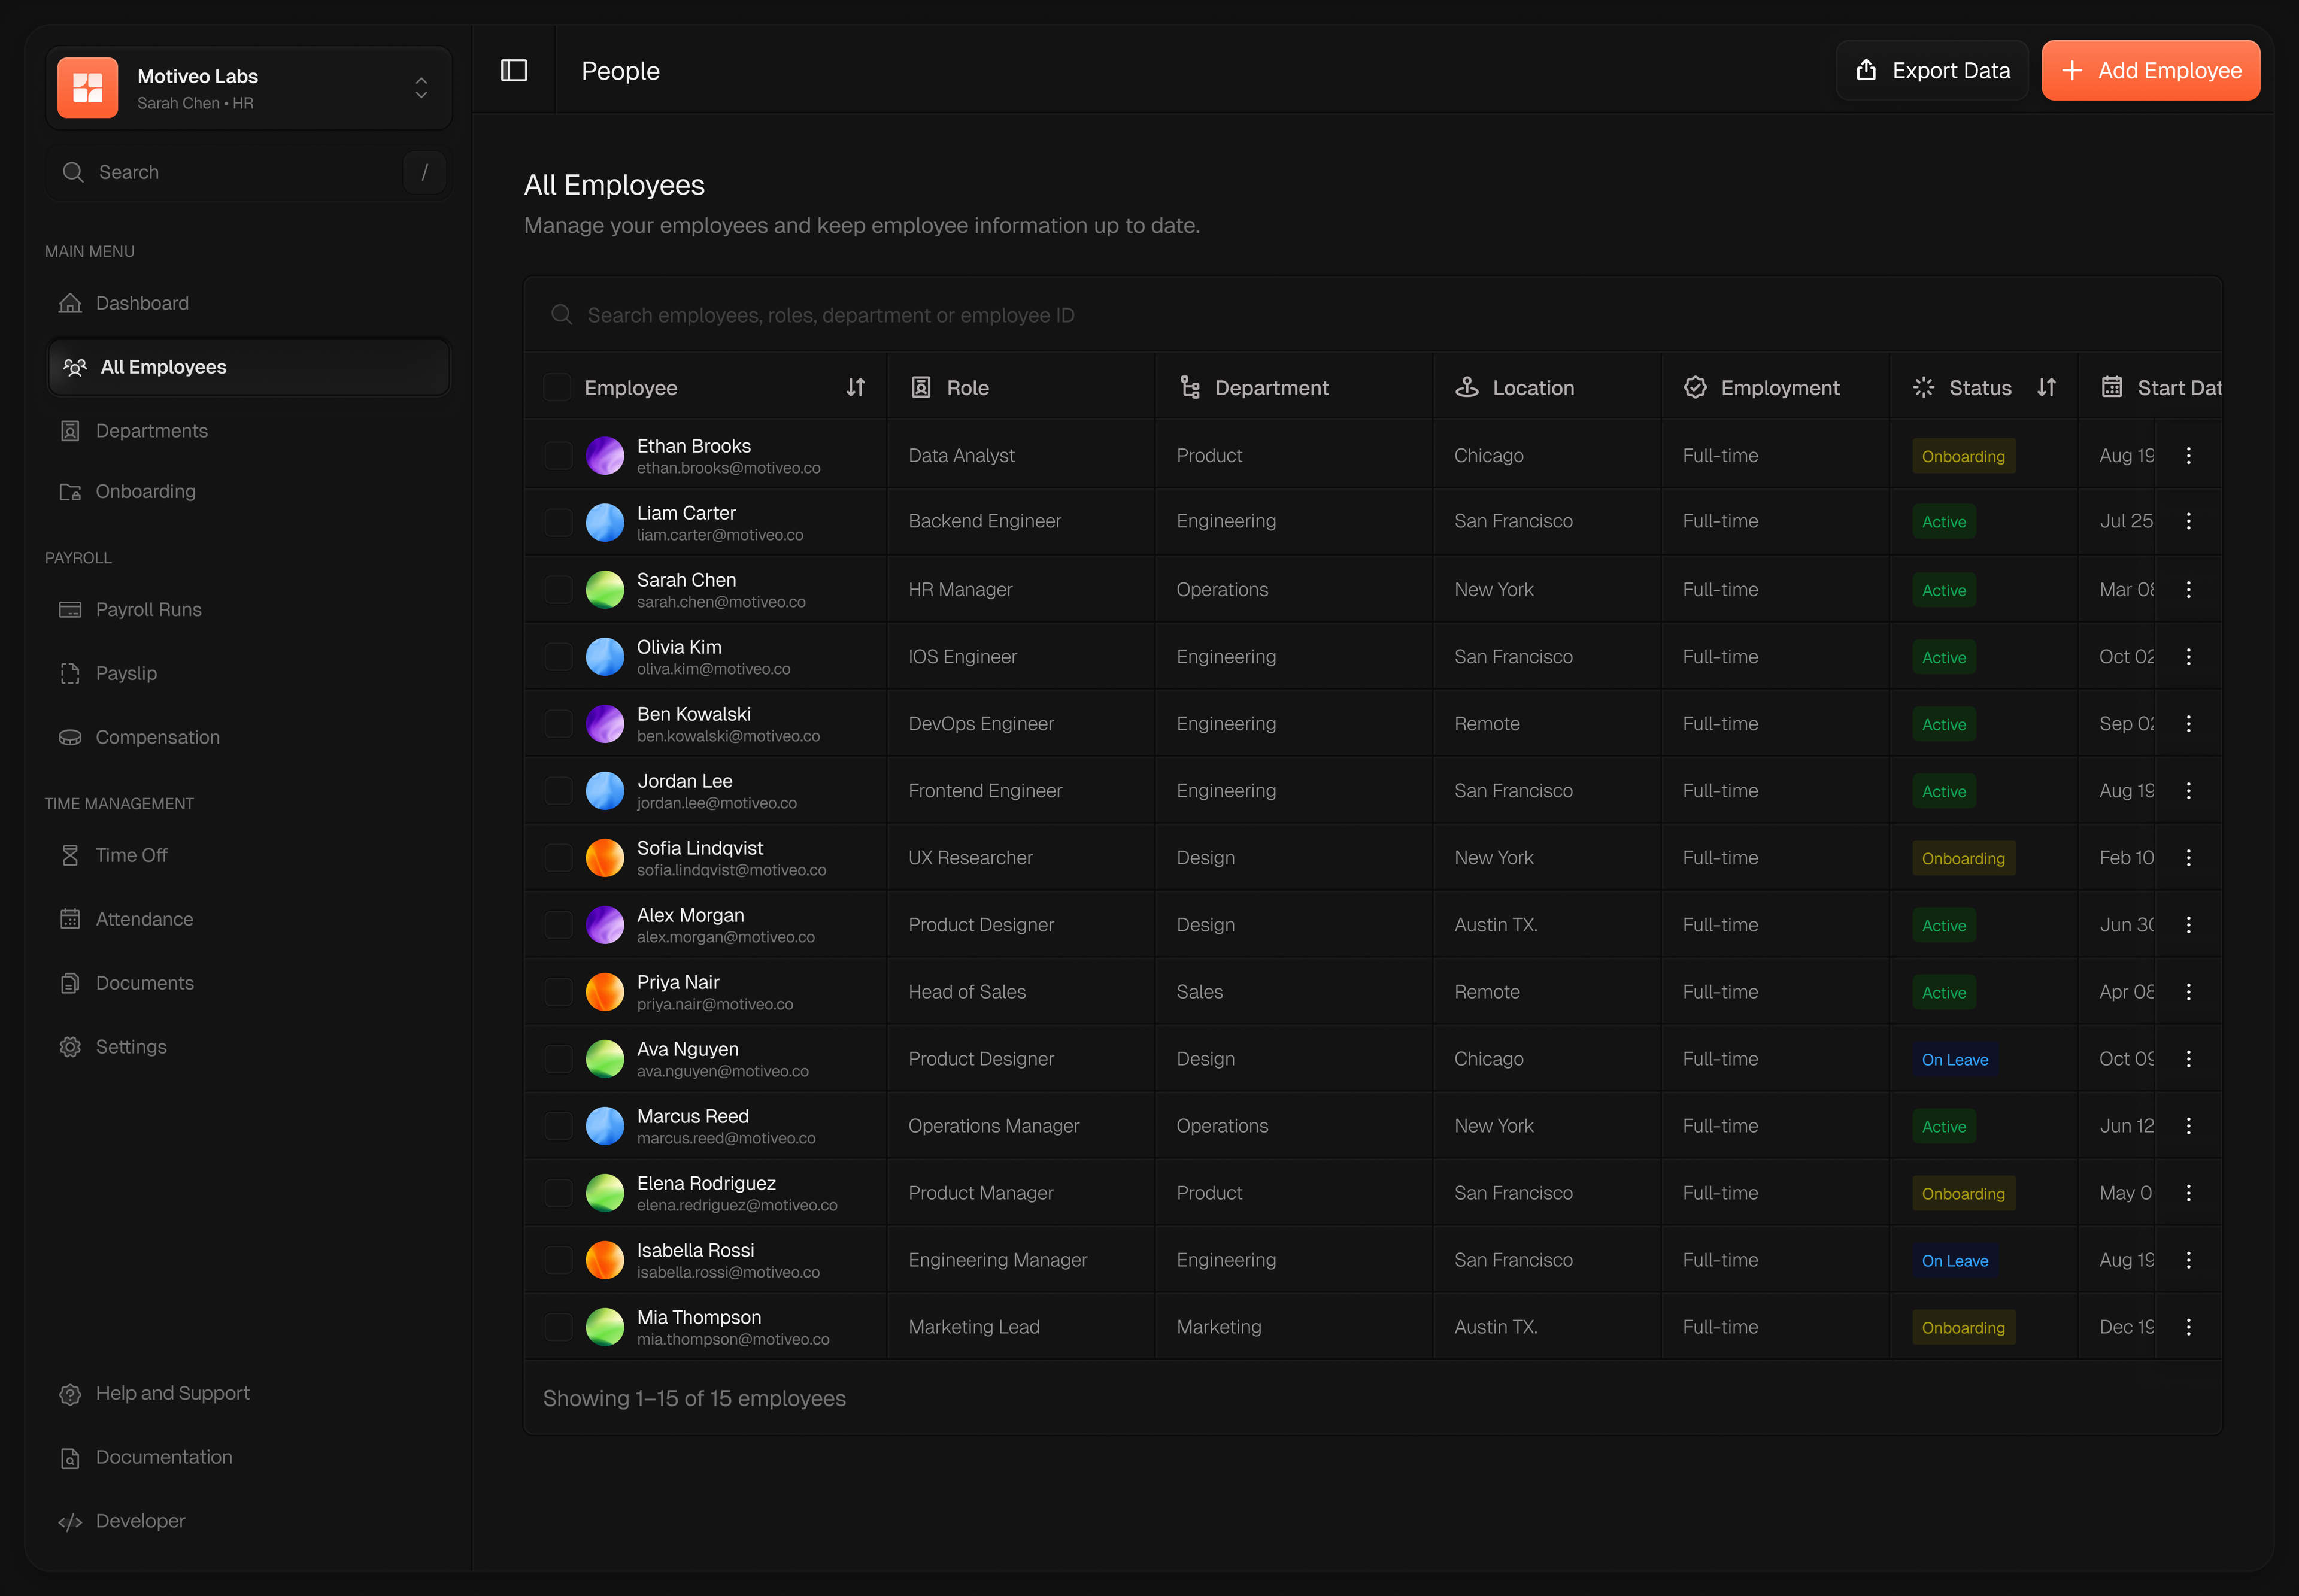Open Compensation page

[248, 737]
